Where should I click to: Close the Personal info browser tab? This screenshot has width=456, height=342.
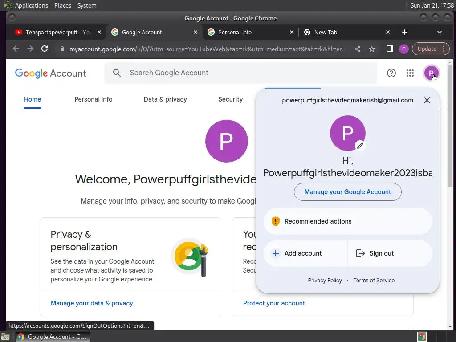[291, 32]
